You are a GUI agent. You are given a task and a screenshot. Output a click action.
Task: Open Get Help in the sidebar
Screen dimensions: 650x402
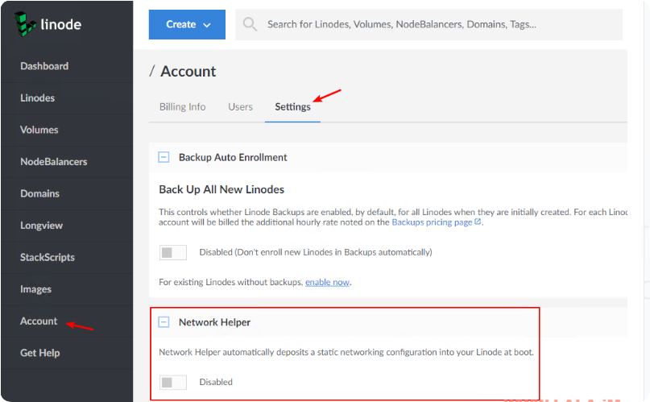[39, 353]
